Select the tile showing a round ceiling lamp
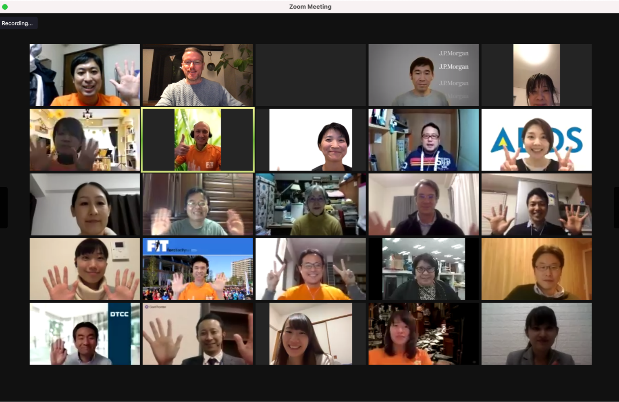The height and width of the screenshot is (402, 619). pyautogui.click(x=536, y=75)
